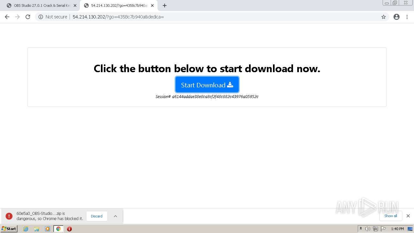This screenshot has height=233, width=414.
Task: Click the Session# hash text
Action: coord(207,96)
